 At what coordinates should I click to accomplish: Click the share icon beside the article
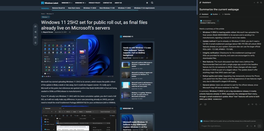click(x=35, y=32)
